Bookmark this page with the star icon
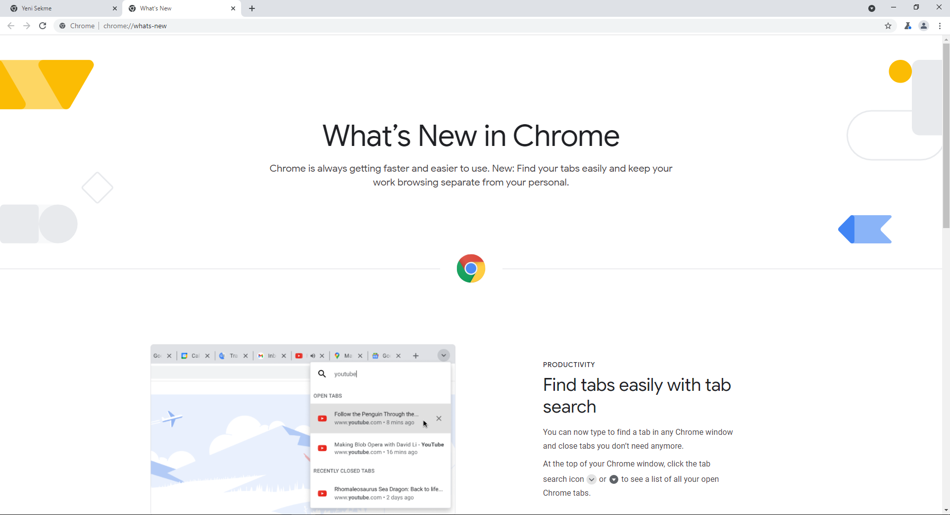 [x=888, y=26]
